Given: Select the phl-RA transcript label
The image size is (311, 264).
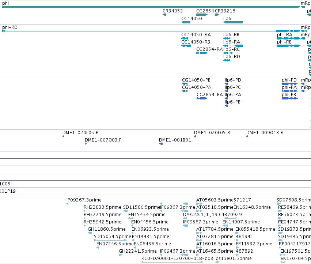Looking at the screenshot, I should [285, 35].
